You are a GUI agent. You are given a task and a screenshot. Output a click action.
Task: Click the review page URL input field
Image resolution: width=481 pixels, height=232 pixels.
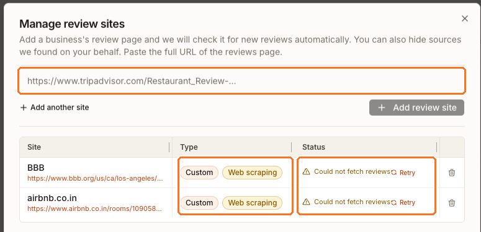pyautogui.click(x=241, y=81)
